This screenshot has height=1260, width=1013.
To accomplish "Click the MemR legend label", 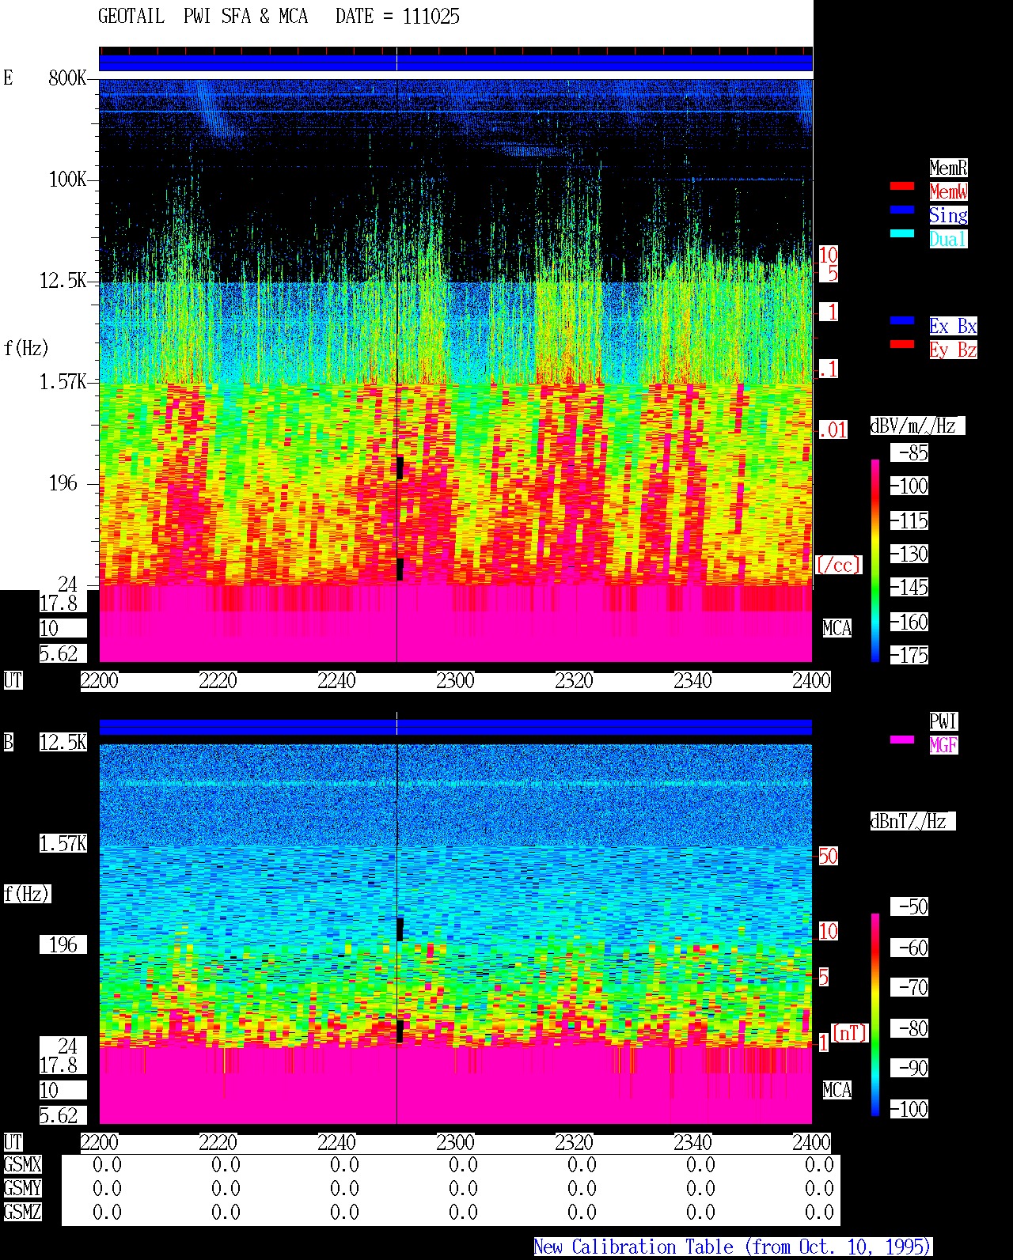I will pos(948,168).
